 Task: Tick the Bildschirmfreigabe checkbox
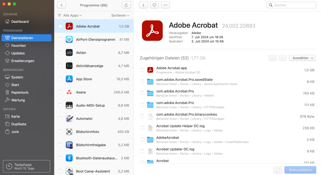[61, 145]
